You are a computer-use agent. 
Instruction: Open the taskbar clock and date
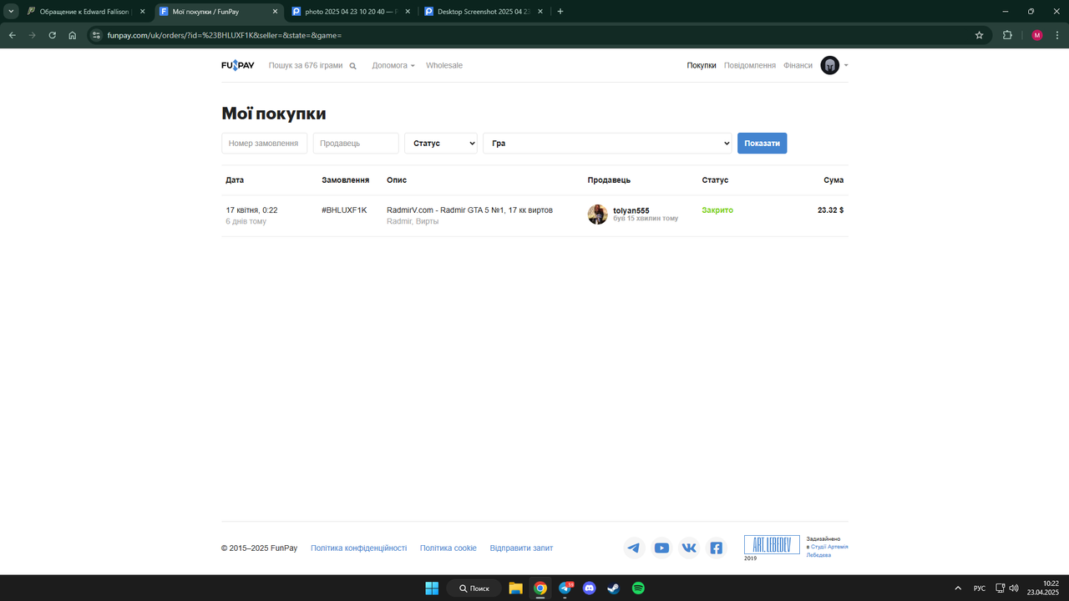pos(1044,588)
